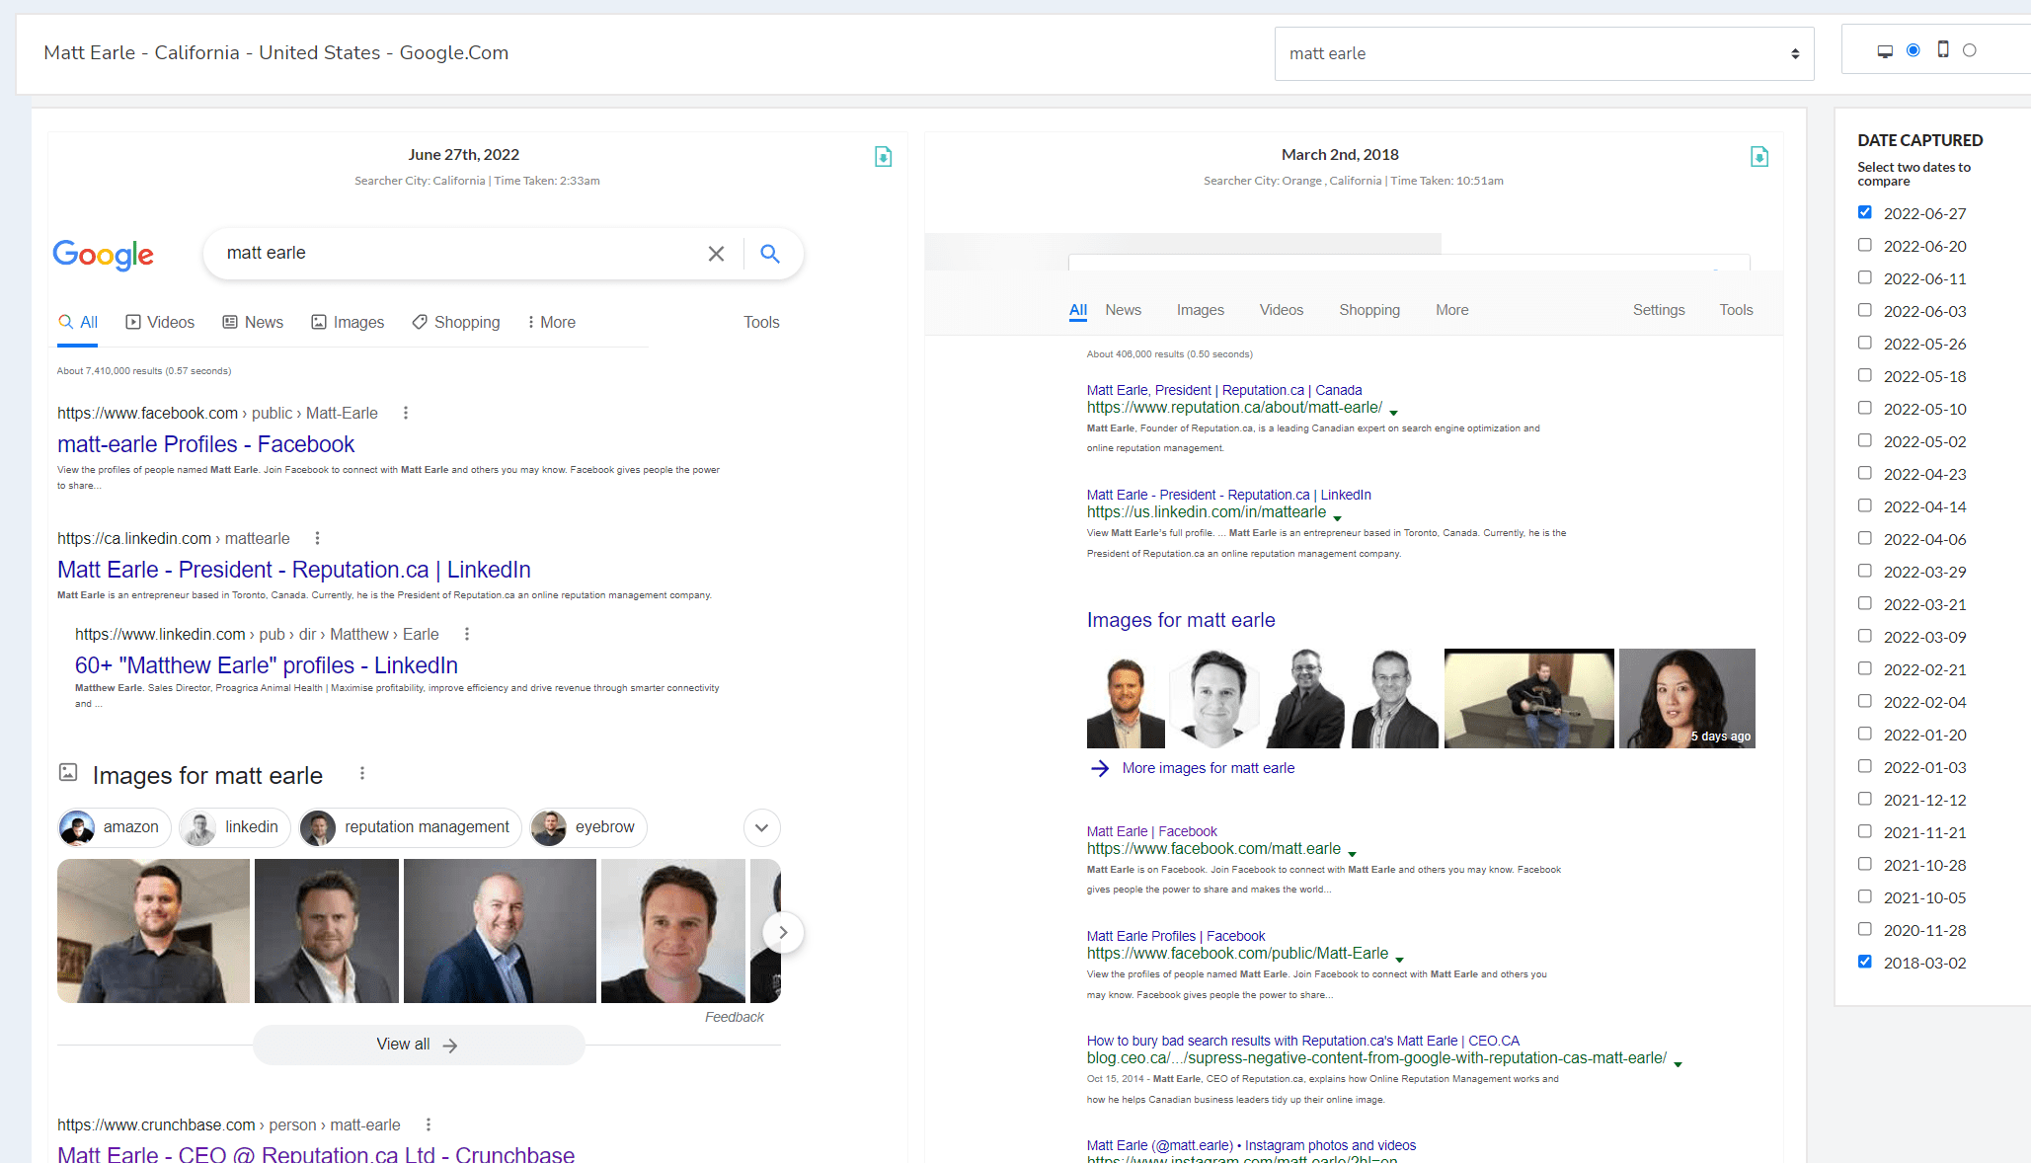Screen dimensions: 2031x1163
Task: Click the Google search magnifier icon
Action: pos(770,254)
